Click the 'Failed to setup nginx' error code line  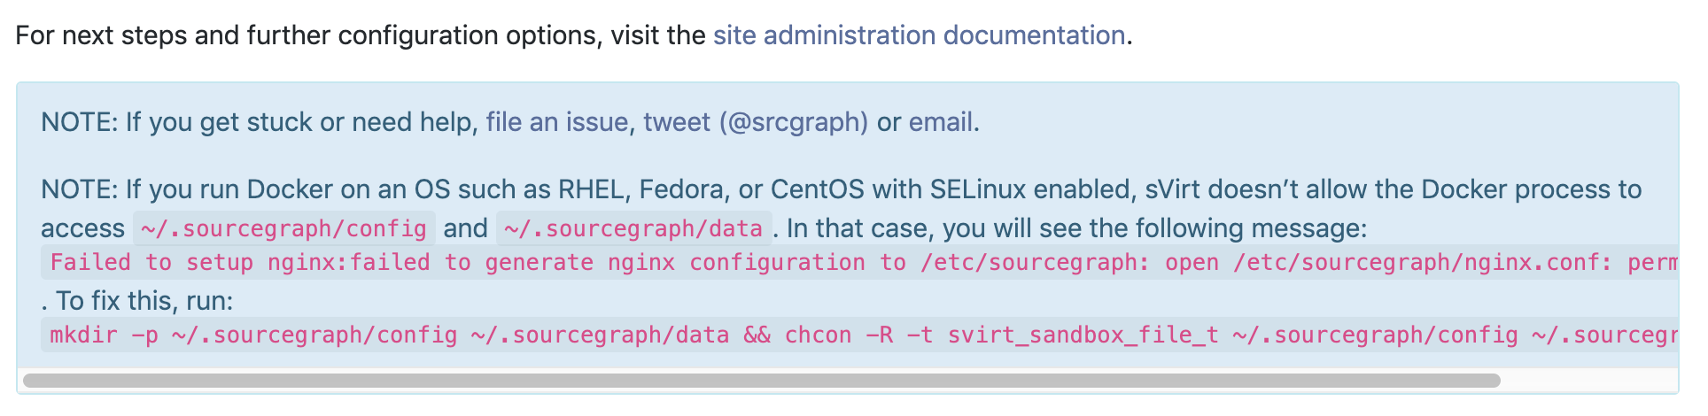[859, 262]
